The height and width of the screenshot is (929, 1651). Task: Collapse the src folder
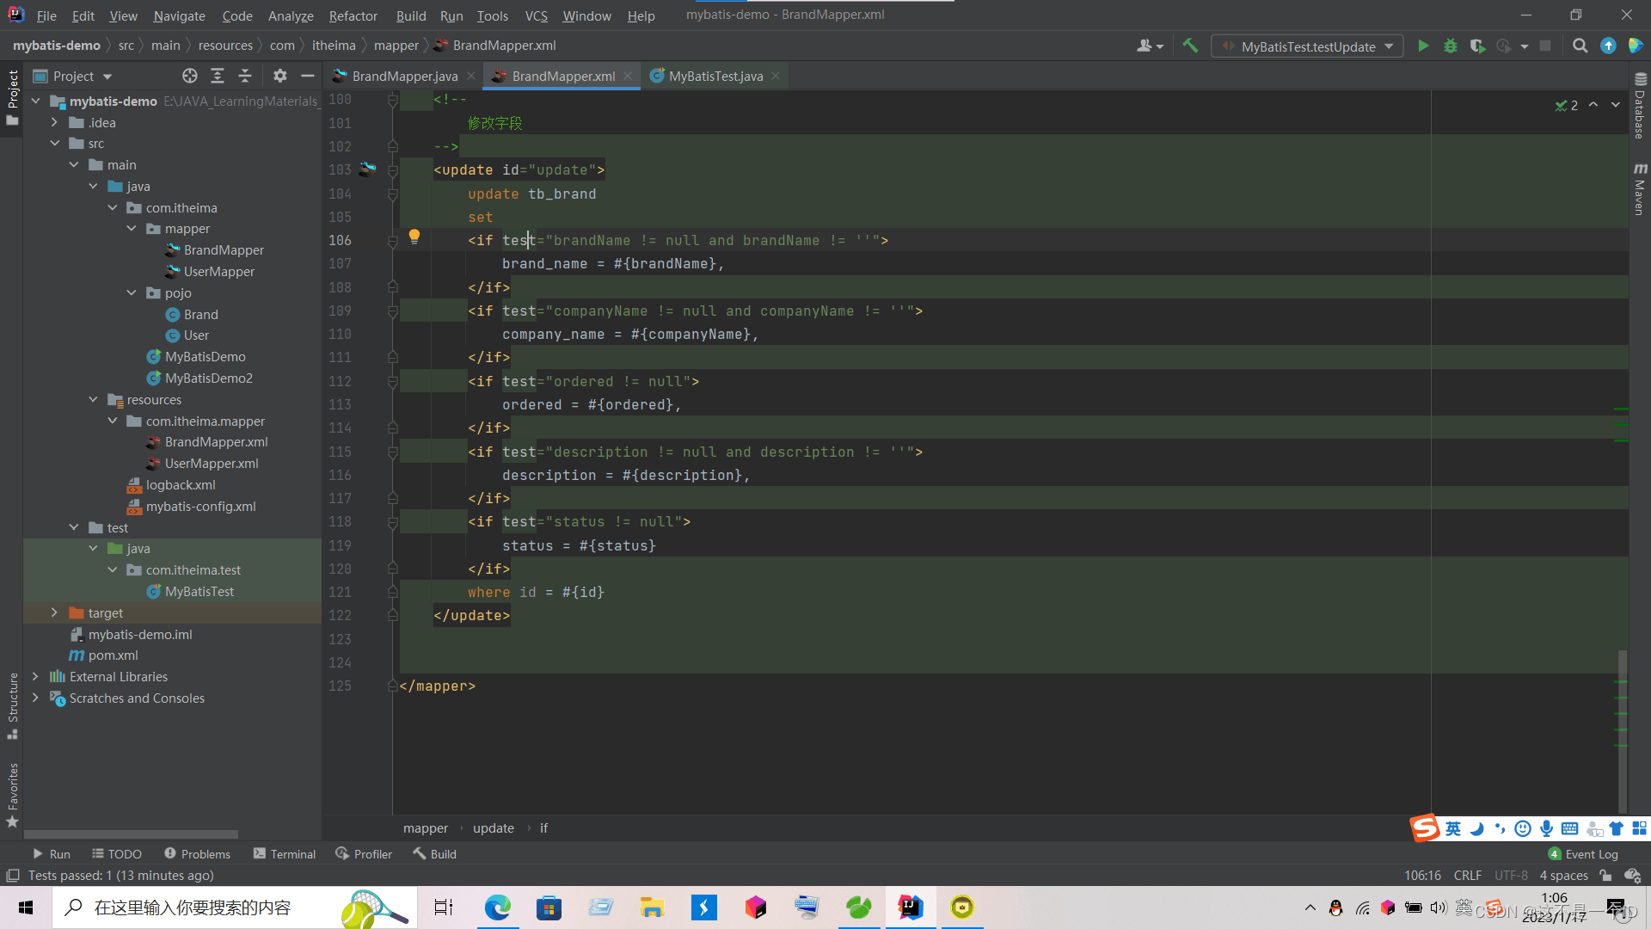click(x=54, y=144)
